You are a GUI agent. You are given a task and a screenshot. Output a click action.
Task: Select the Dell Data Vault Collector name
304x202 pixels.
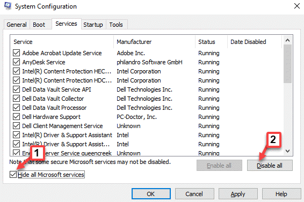pos(53,99)
